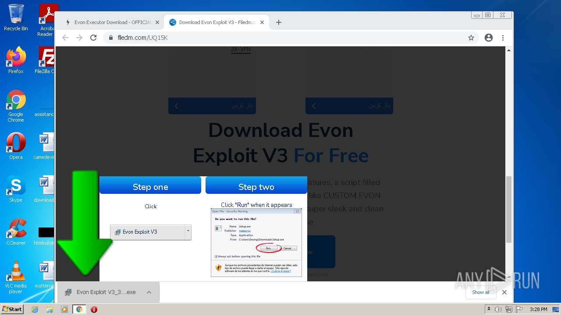Open the camedevic Word document icon
The image size is (561, 315).
point(45,146)
